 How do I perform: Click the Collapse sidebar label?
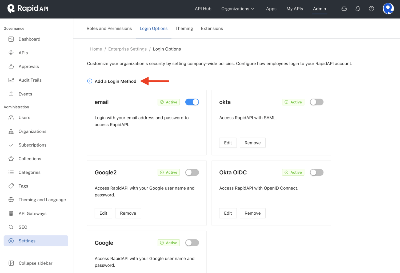35,263
